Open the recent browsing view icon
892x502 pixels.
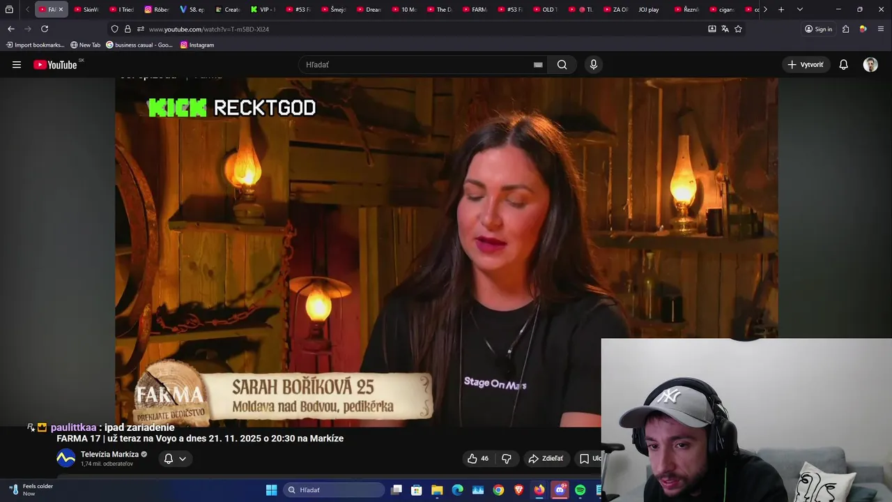[9, 10]
